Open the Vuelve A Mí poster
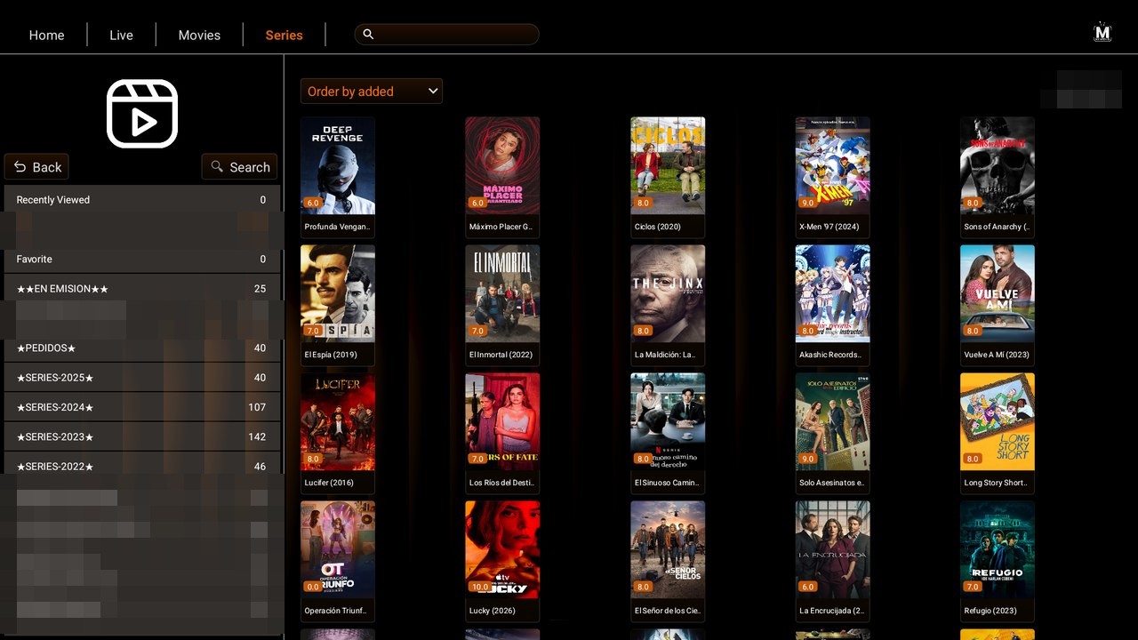The width and height of the screenshot is (1138, 640). 998,293
